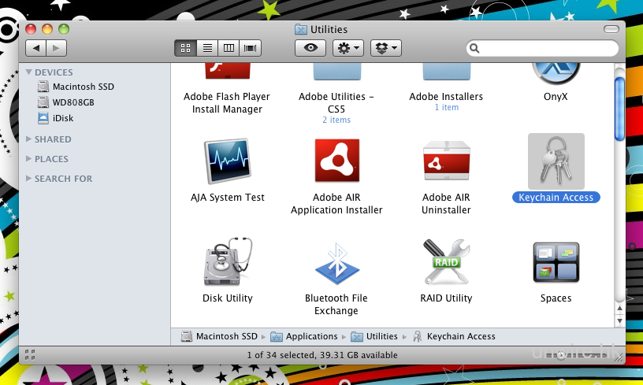Select Macintosh SSD in the sidebar

click(x=83, y=87)
